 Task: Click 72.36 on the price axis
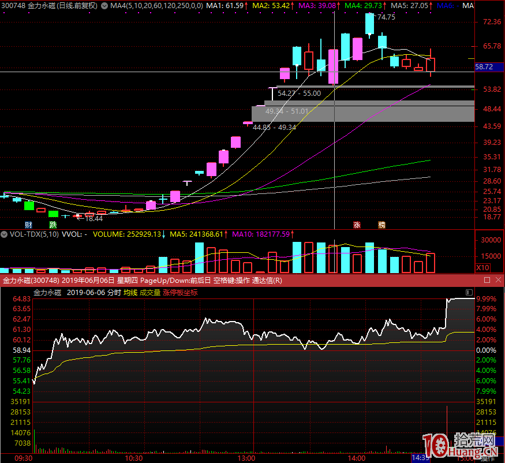492,22
